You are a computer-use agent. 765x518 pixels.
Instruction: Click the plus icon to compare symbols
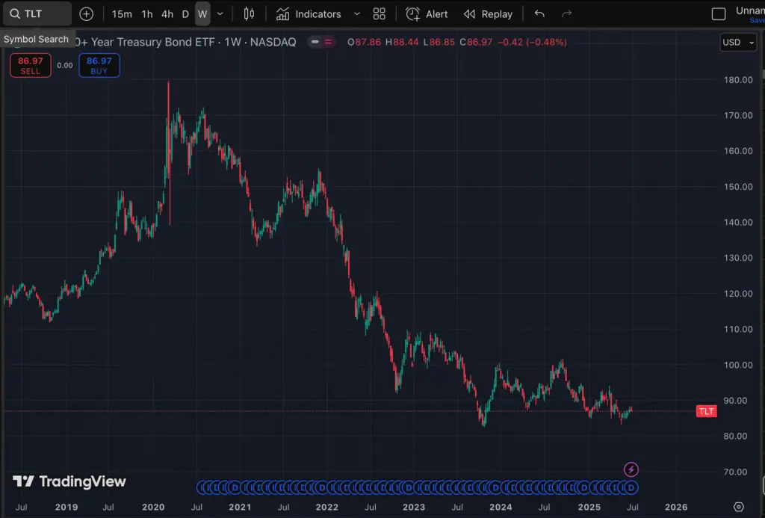(x=87, y=14)
